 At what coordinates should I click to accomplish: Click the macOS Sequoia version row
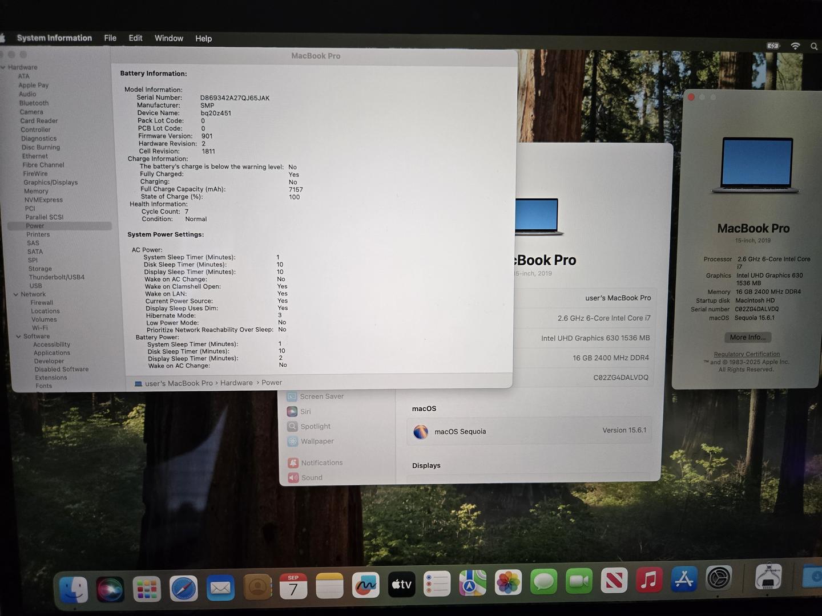click(529, 431)
